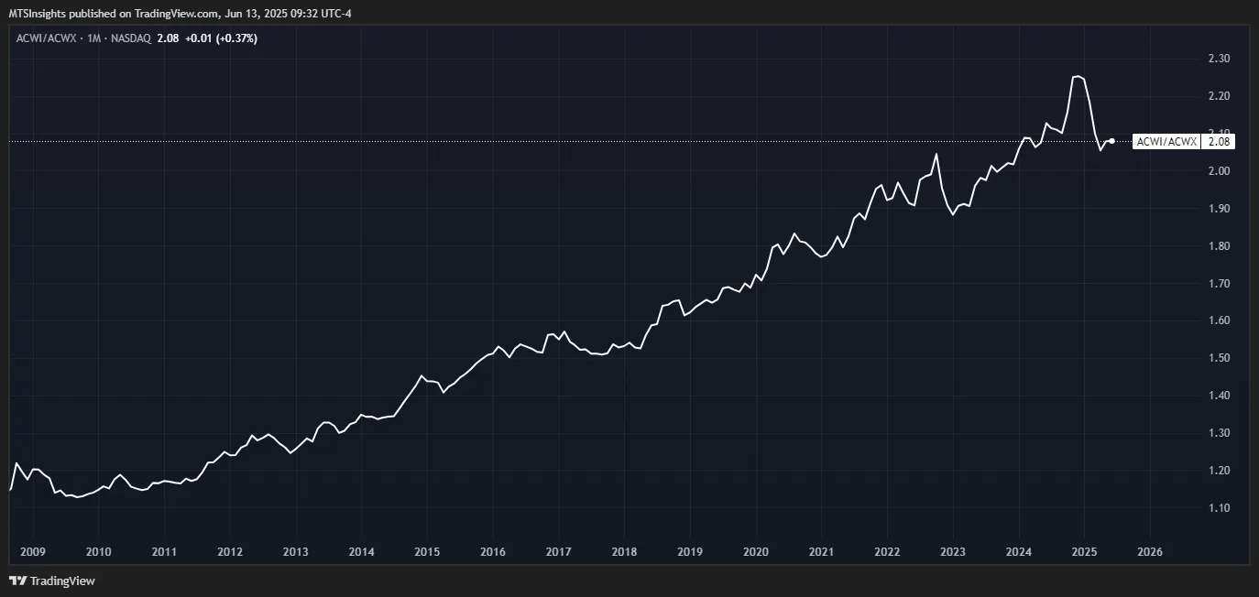Click the price value 2.08 in the legend

[x=167, y=38]
